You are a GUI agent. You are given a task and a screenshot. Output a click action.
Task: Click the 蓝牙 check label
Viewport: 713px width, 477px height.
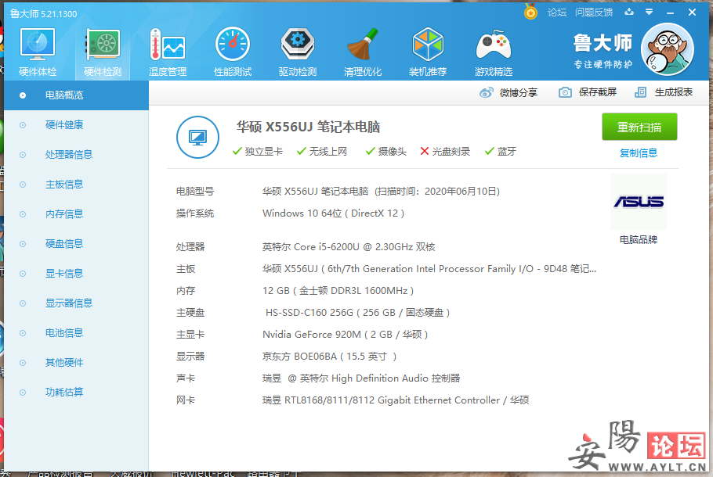click(x=501, y=152)
